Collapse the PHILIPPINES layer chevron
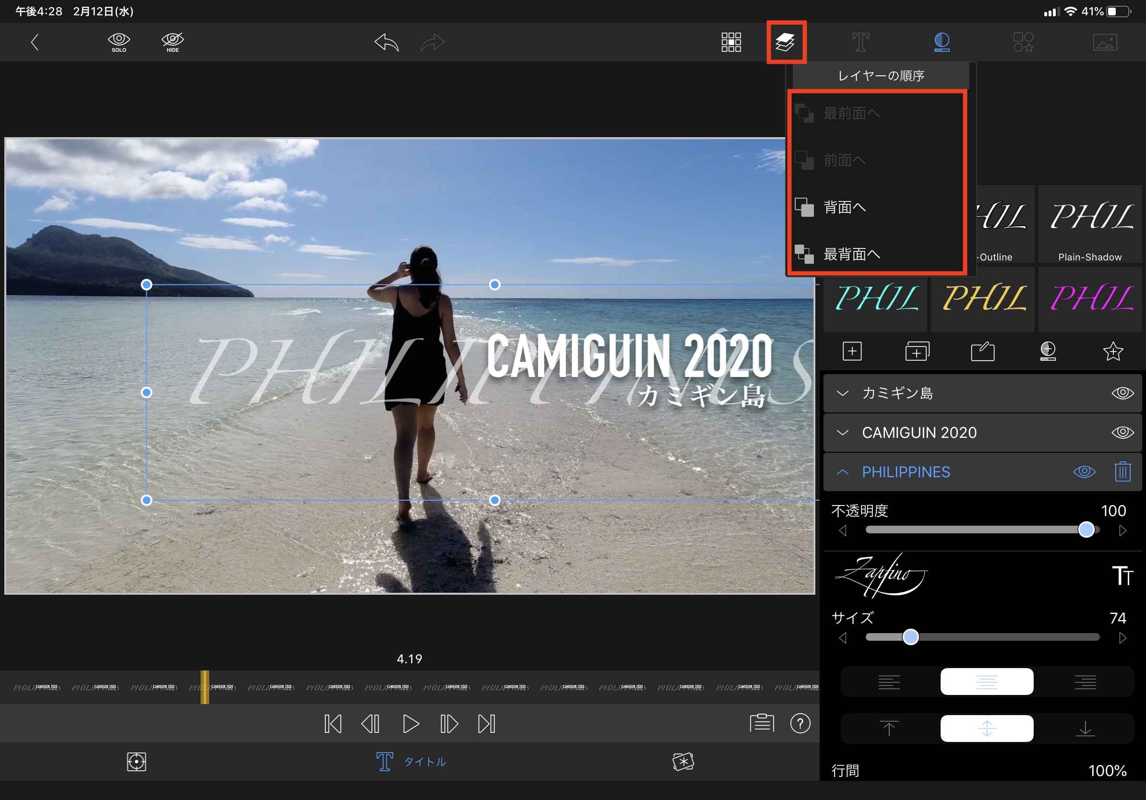The image size is (1146, 800). tap(843, 472)
